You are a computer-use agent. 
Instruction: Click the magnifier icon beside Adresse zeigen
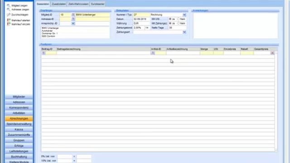tap(8, 10)
